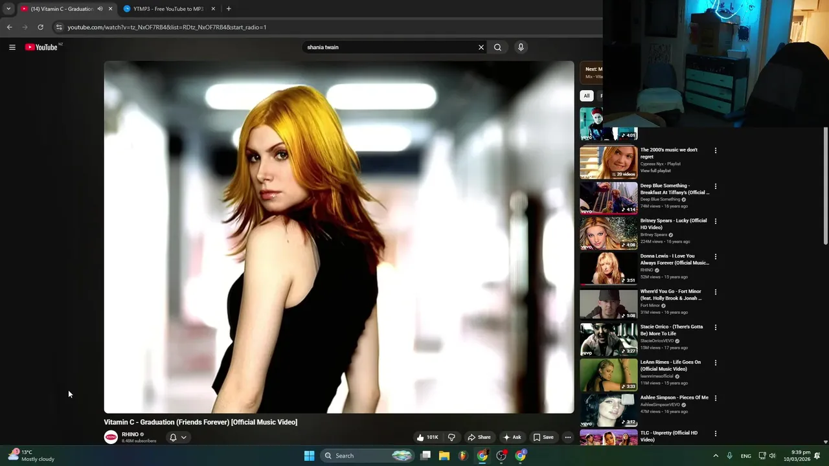This screenshot has height=466, width=829.
Task: Close the Vitamin C - Graduation tab
Action: click(110, 9)
